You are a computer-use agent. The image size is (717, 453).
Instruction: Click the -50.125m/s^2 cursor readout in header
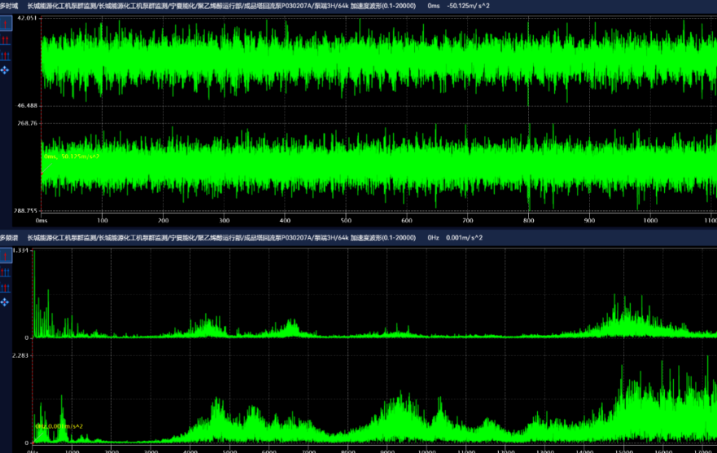(x=468, y=6)
